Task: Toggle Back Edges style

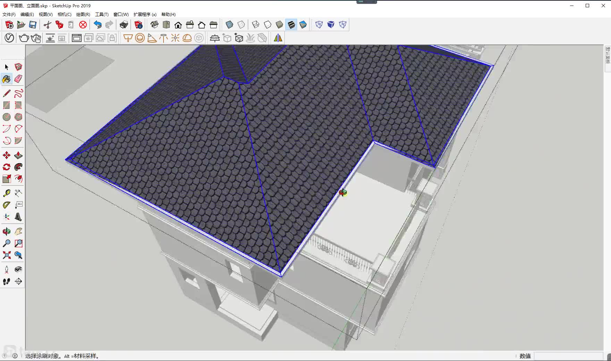Action: (241, 25)
